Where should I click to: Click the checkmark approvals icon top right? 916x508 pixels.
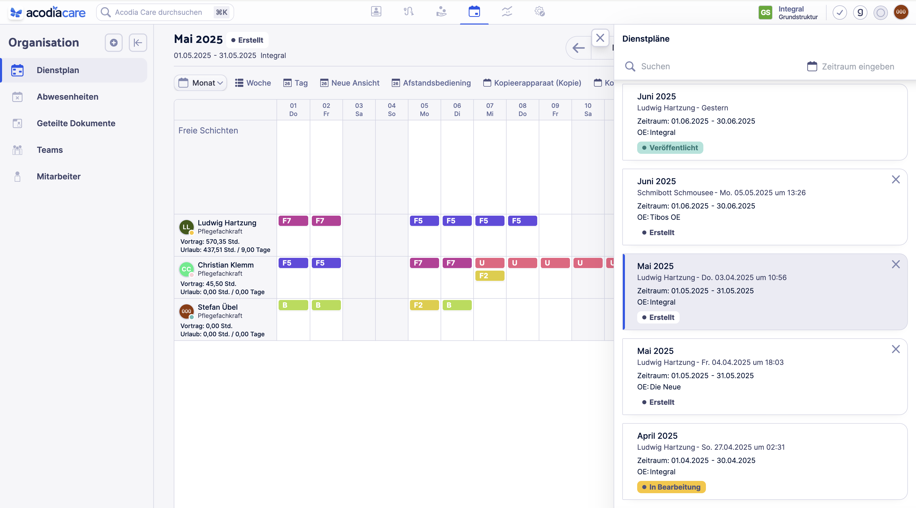840,13
